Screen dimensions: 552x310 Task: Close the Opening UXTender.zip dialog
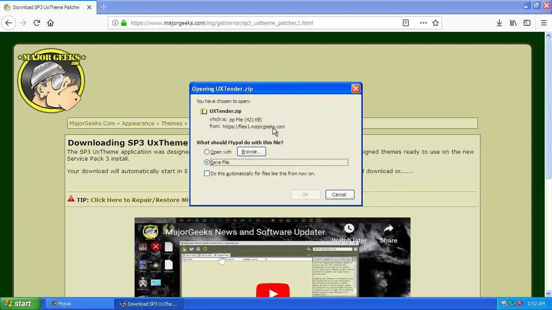356,89
